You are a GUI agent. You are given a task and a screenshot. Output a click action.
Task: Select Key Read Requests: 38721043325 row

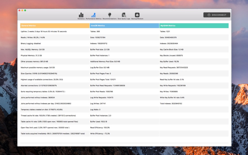pos(194,68)
